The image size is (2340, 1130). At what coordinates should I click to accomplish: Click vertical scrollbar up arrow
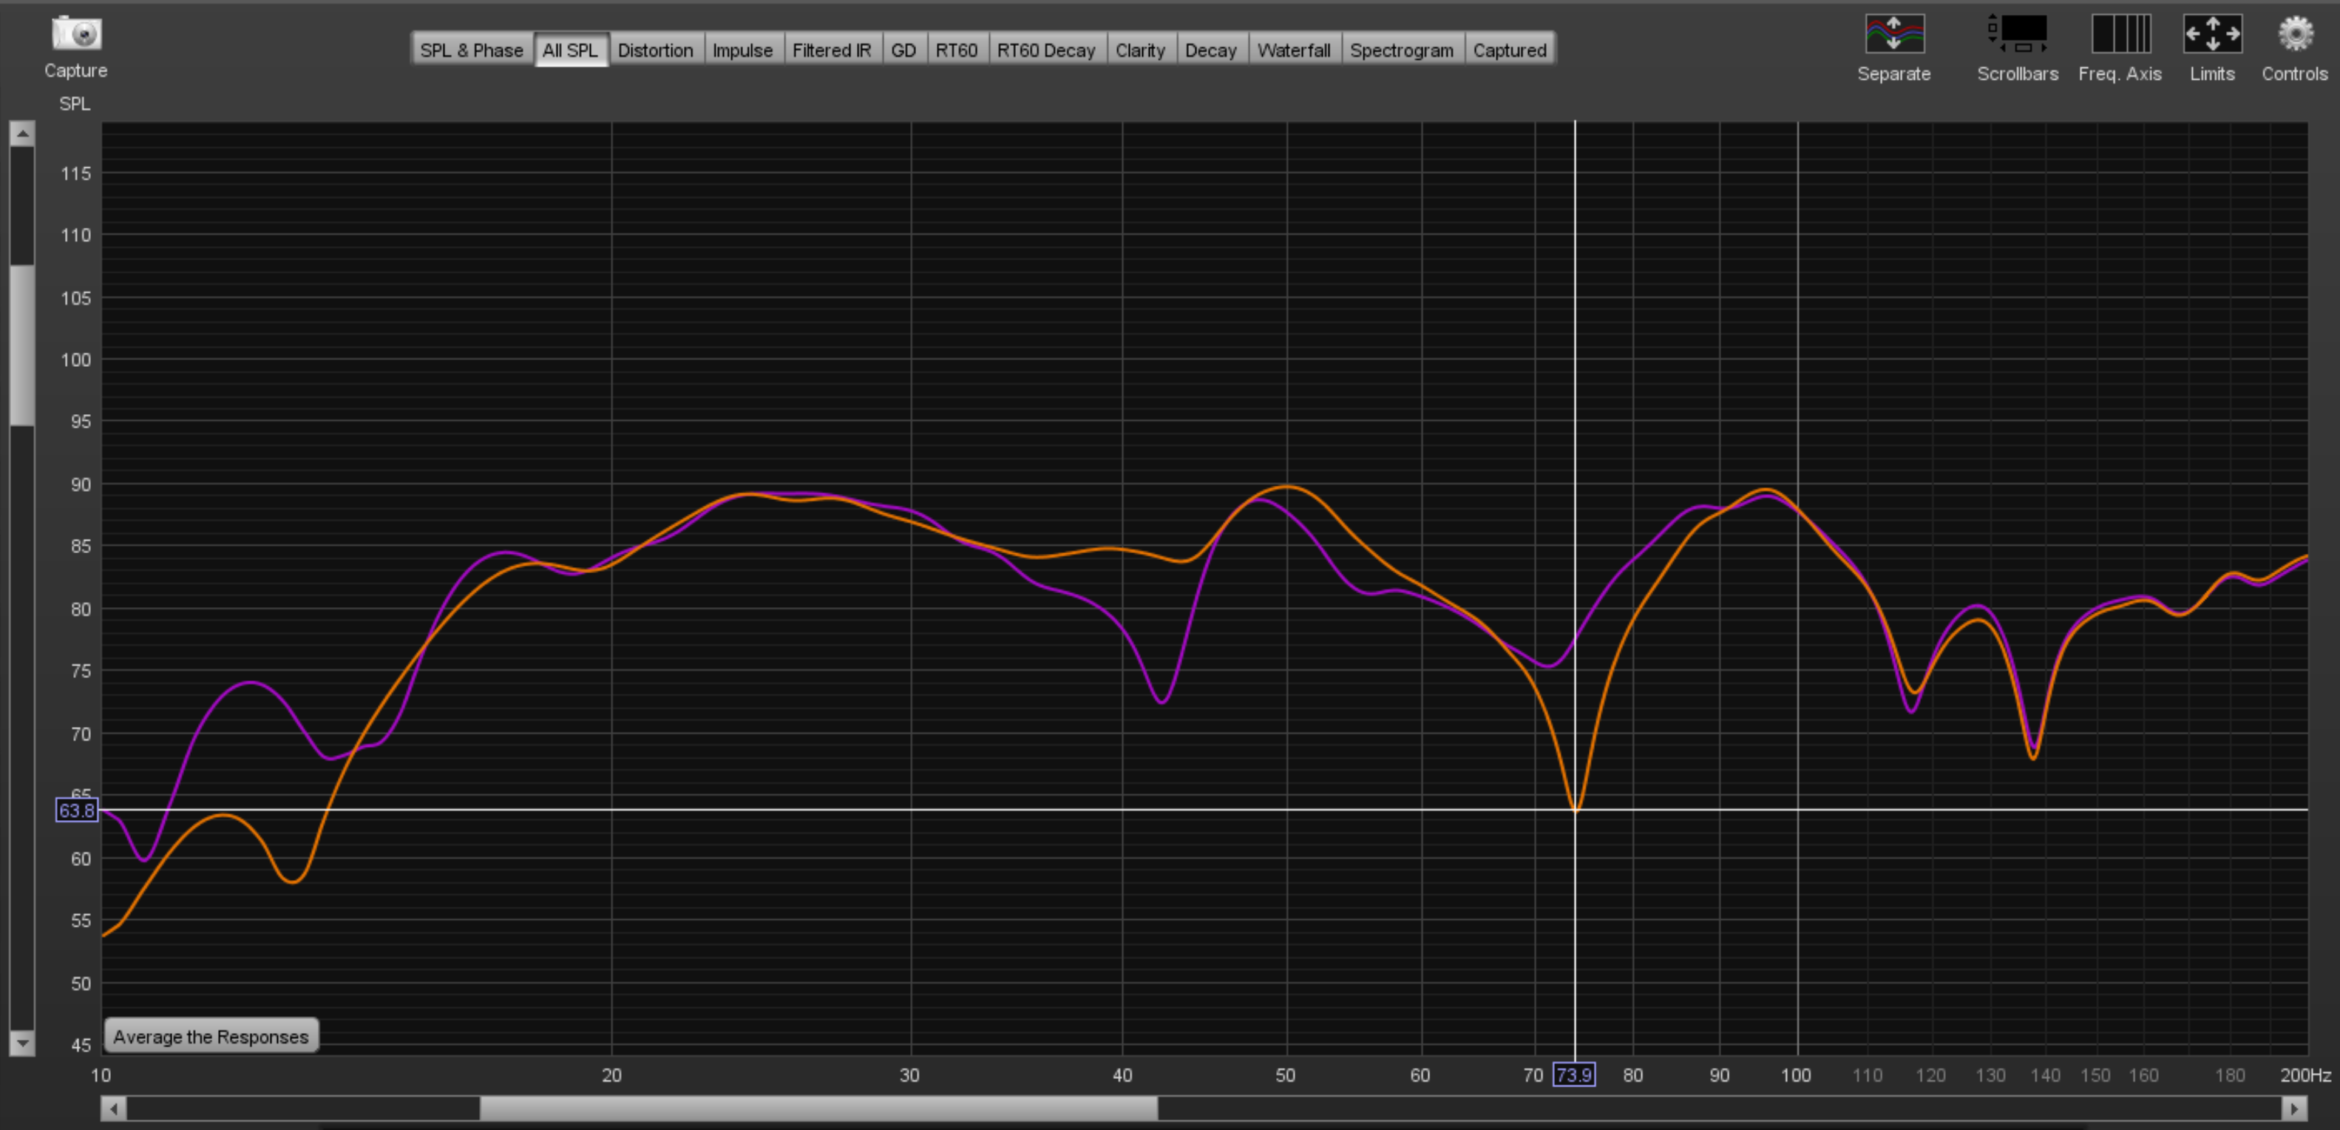[x=23, y=135]
